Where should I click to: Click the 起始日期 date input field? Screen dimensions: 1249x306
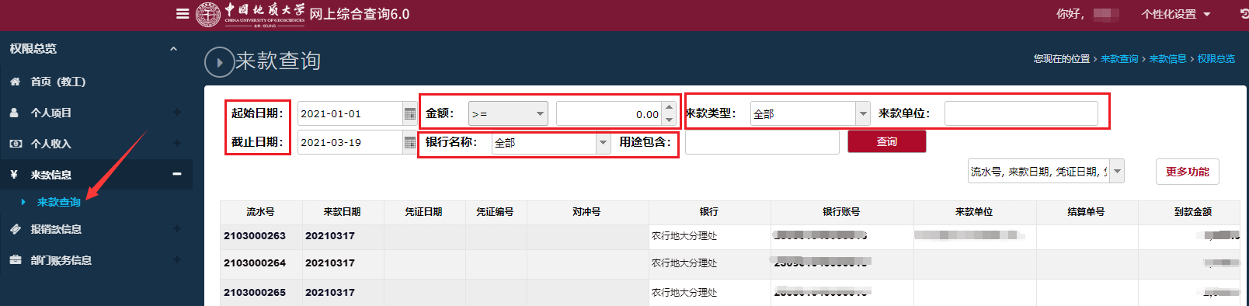click(350, 113)
